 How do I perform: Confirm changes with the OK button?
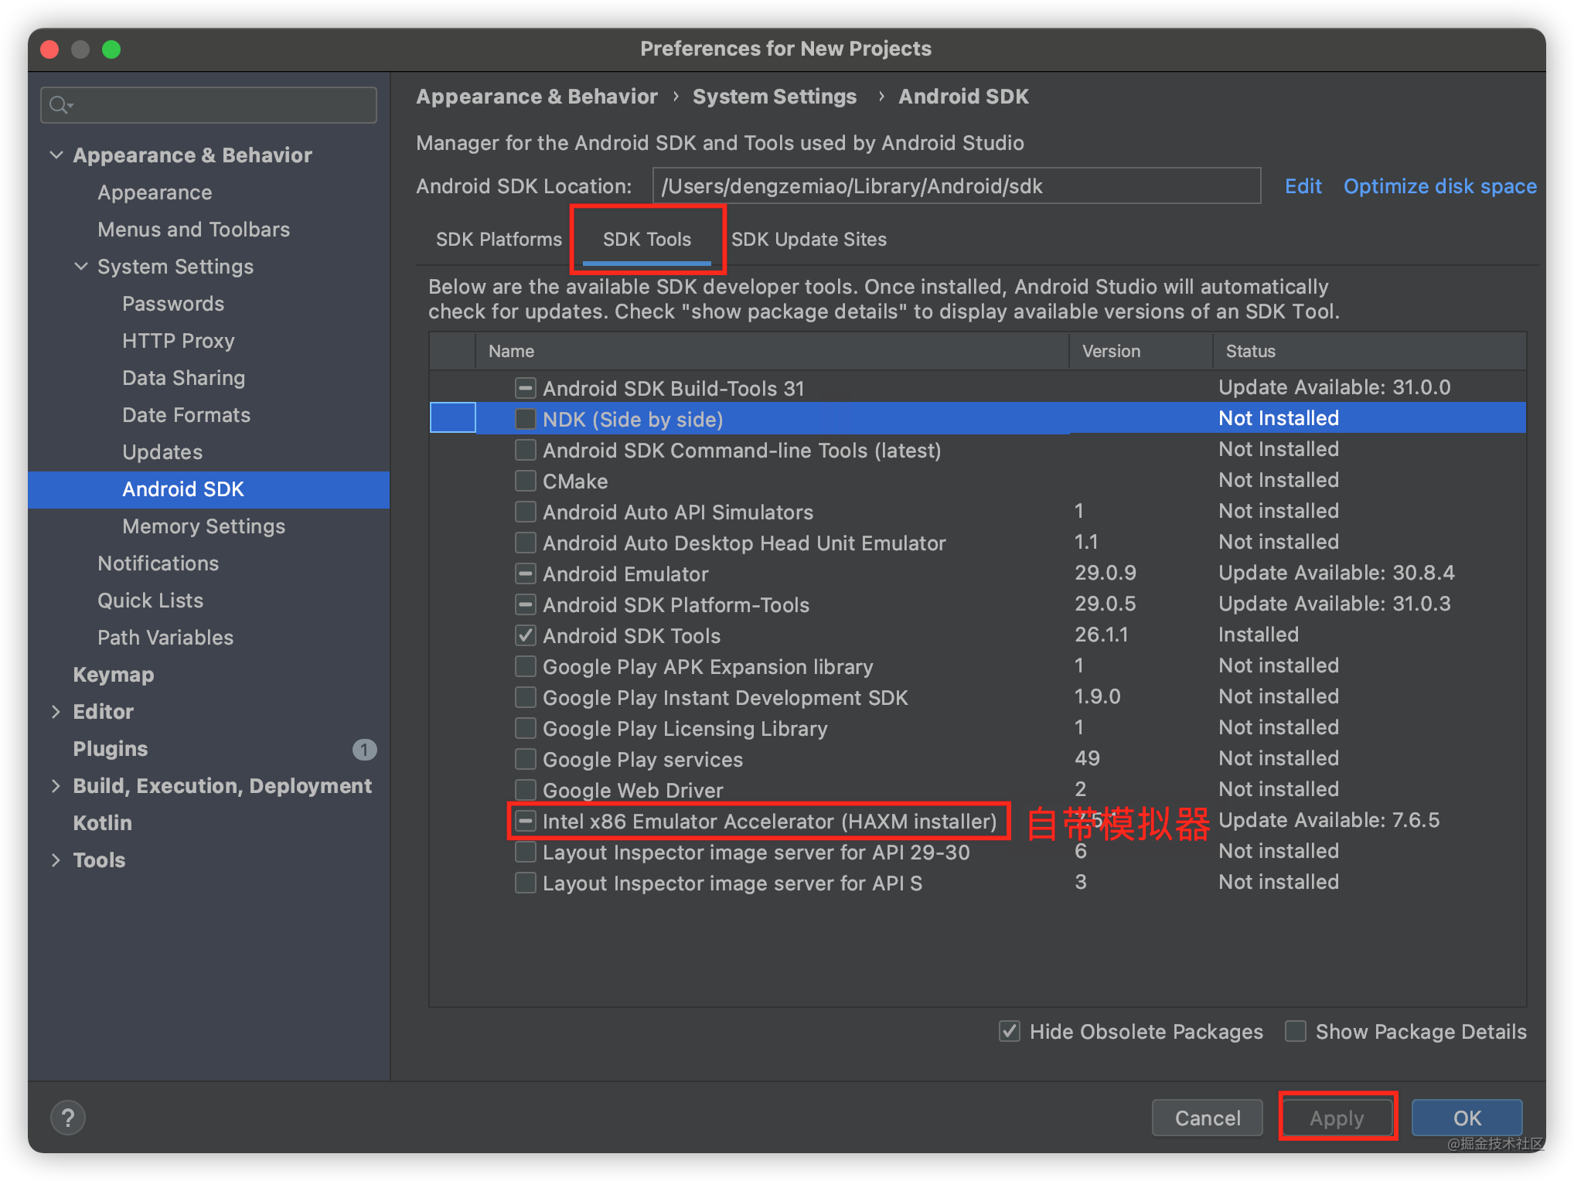point(1467,1117)
